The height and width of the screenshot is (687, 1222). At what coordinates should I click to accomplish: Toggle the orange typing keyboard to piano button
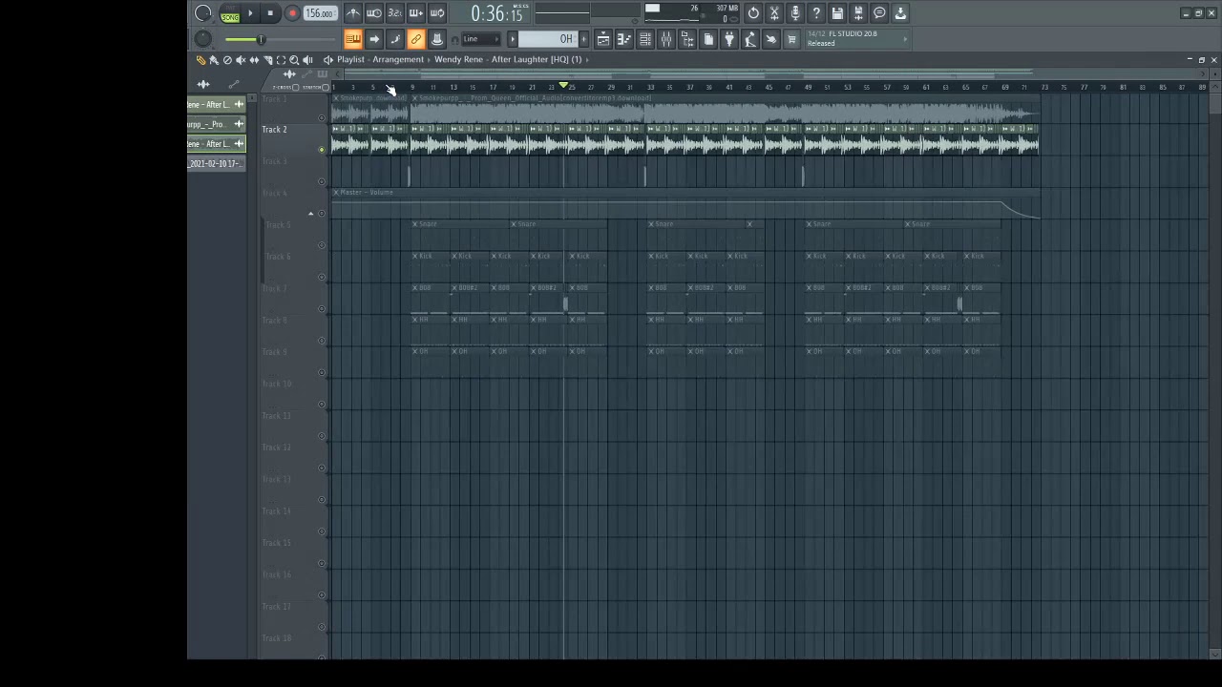(353, 39)
